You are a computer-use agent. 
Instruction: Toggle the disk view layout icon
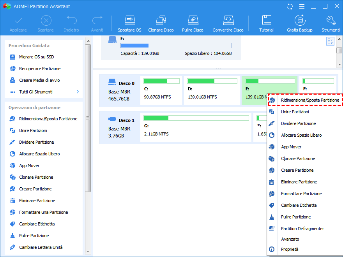(x=330, y=41)
